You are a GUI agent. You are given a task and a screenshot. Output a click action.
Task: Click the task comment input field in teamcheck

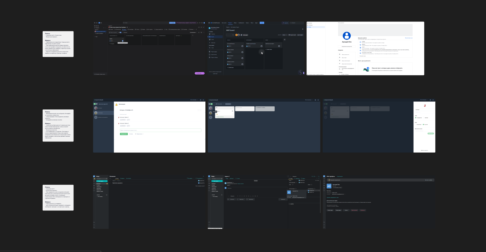coord(160,130)
